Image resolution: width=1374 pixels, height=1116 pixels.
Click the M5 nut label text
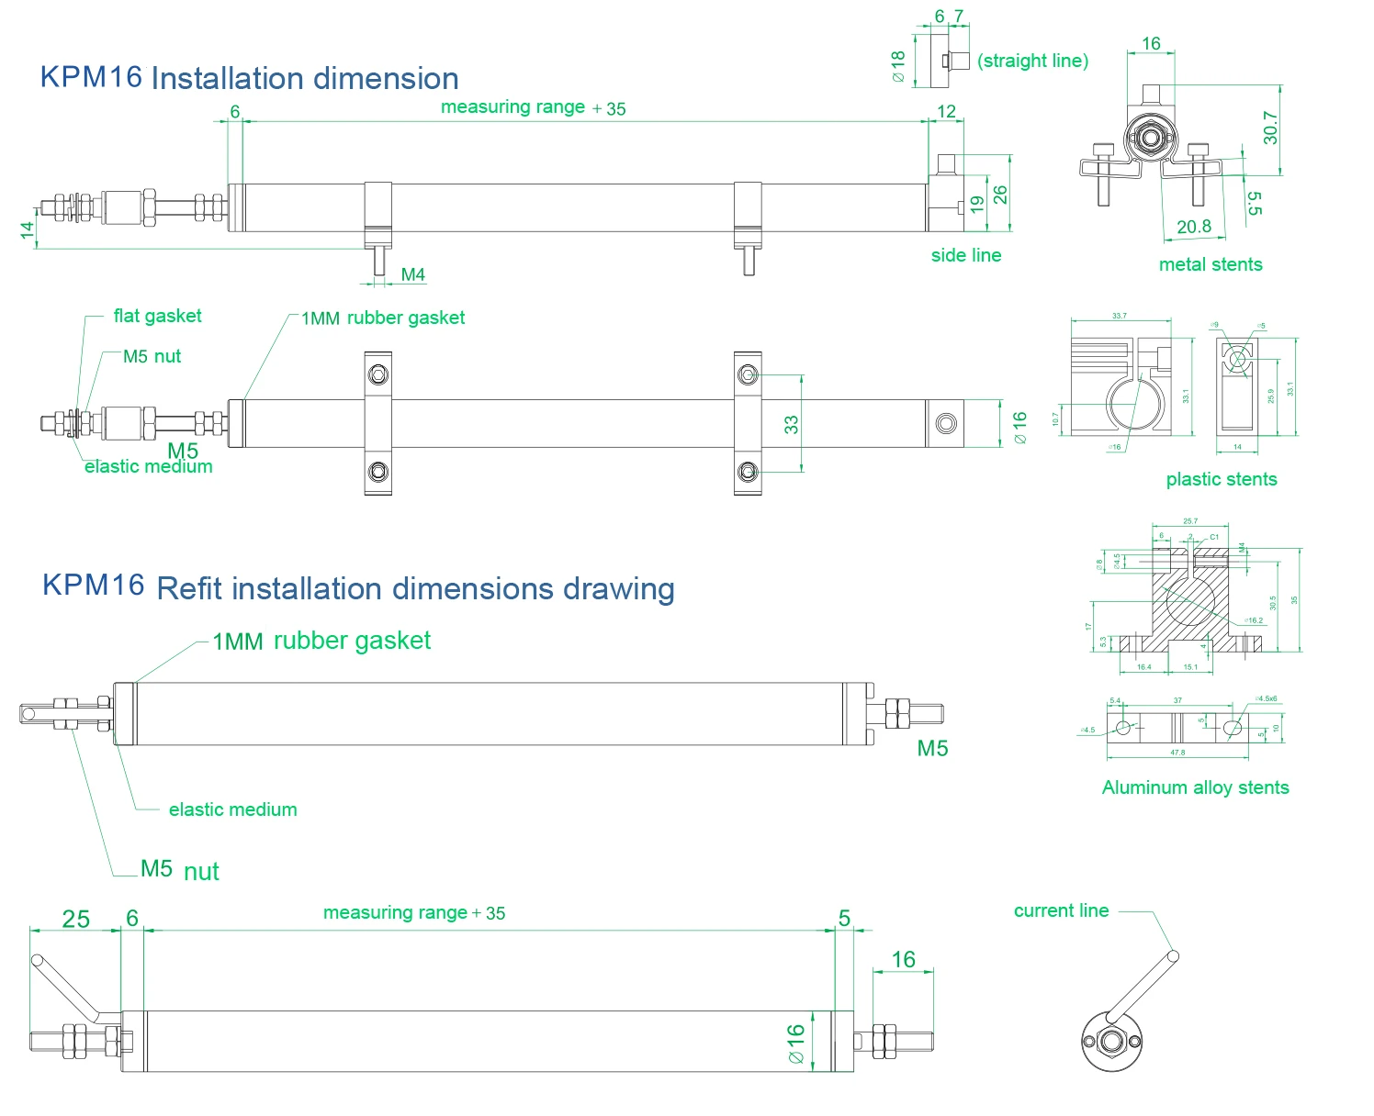coord(152,356)
